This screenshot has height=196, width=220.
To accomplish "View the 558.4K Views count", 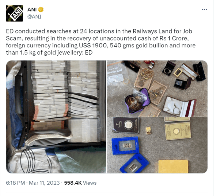I will click(x=80, y=183).
